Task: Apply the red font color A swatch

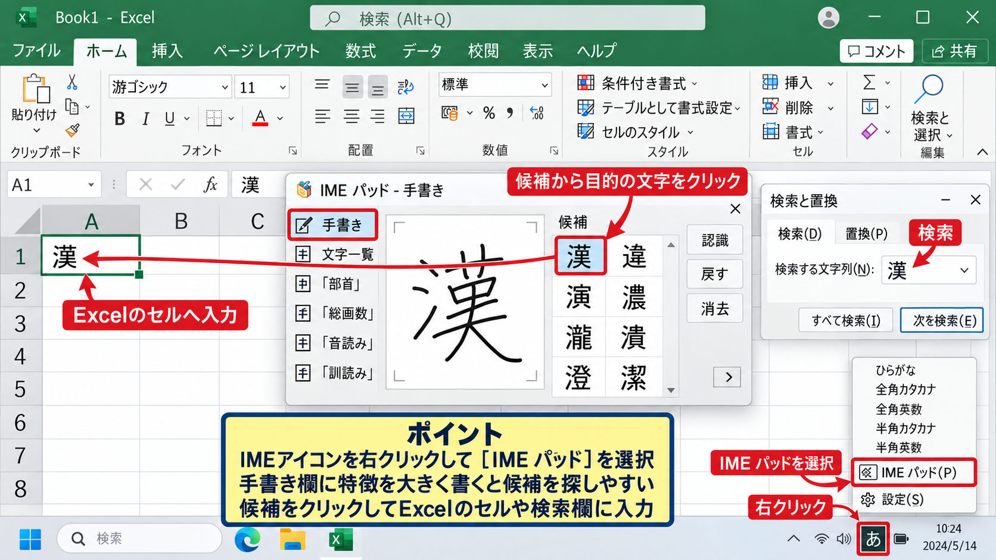Action: tap(260, 118)
